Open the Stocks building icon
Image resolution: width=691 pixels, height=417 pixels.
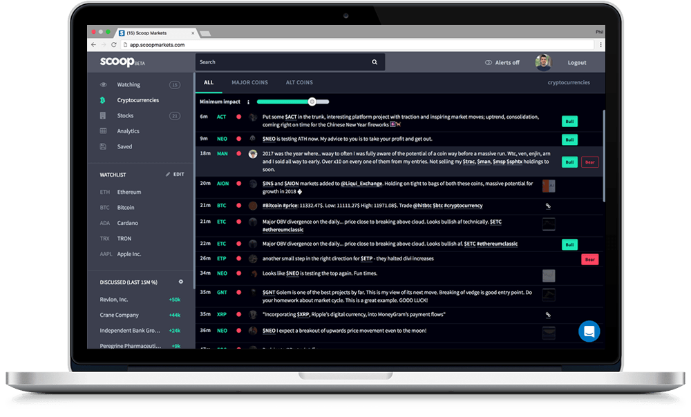pyautogui.click(x=103, y=115)
